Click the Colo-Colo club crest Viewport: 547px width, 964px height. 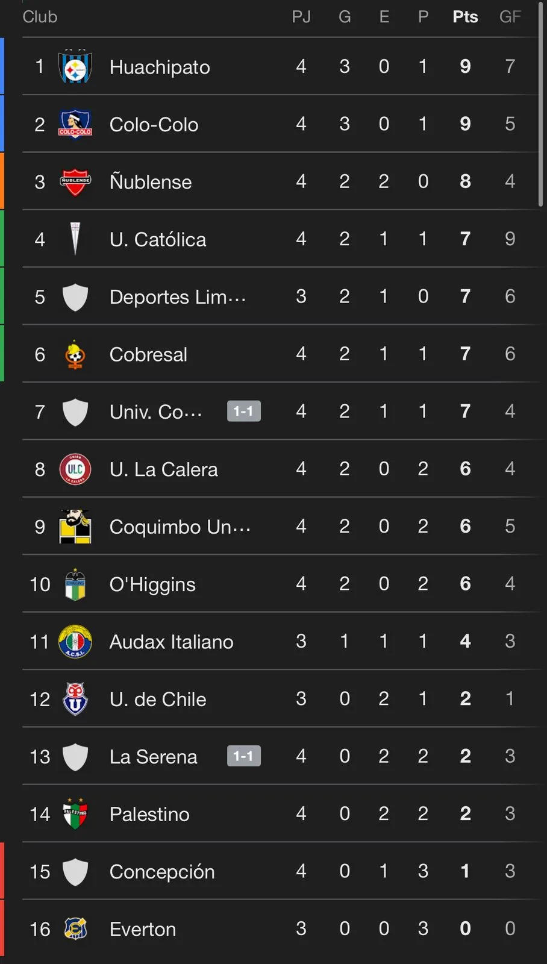[x=75, y=124]
